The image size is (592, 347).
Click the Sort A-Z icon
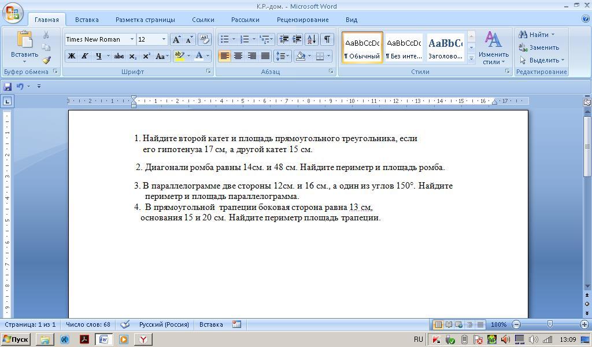pyautogui.click(x=311, y=39)
